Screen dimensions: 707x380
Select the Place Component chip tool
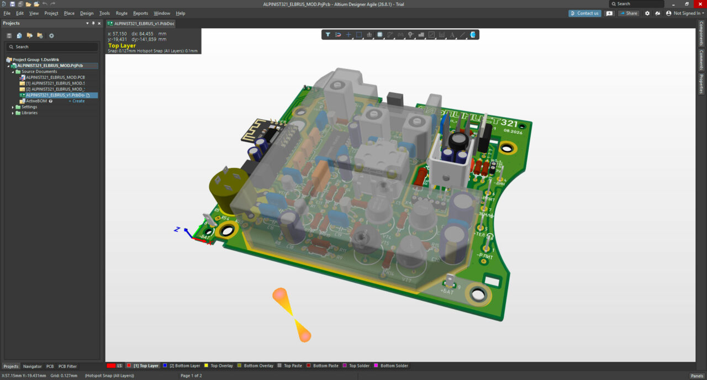tap(379, 34)
